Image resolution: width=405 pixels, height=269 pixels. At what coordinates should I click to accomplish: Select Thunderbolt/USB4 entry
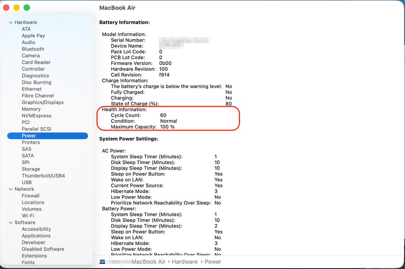[x=43, y=176]
